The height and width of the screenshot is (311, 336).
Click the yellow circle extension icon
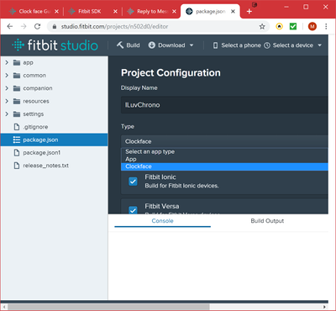pyautogui.click(x=279, y=27)
